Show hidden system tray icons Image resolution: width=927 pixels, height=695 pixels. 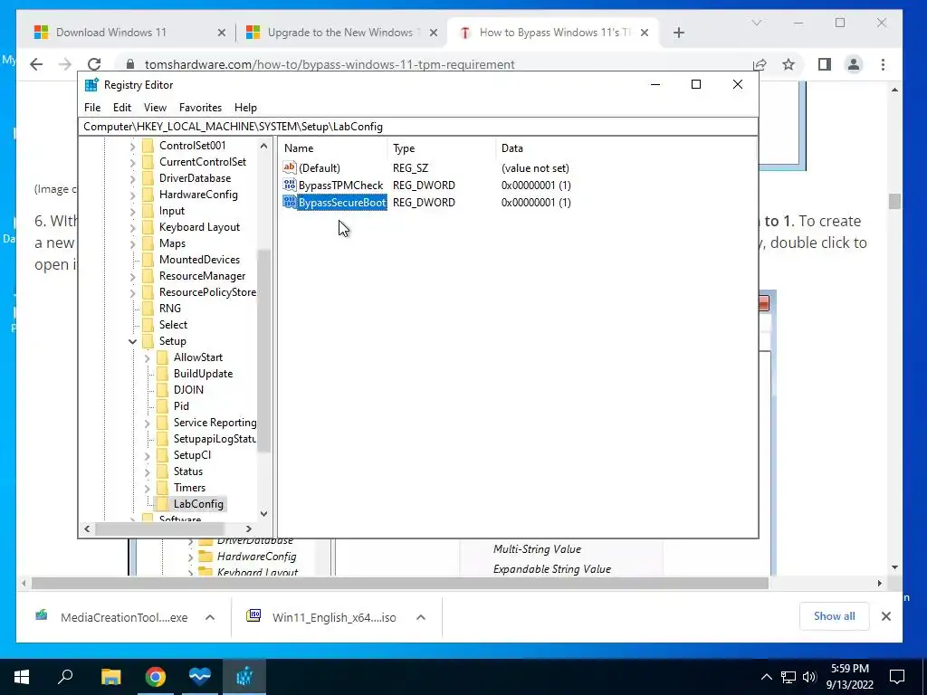point(766,677)
